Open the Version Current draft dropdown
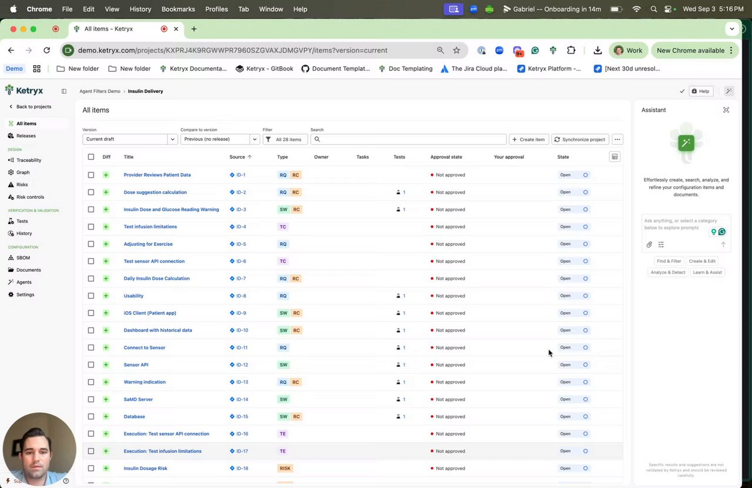Viewport: 752px width, 488px height. [x=129, y=139]
